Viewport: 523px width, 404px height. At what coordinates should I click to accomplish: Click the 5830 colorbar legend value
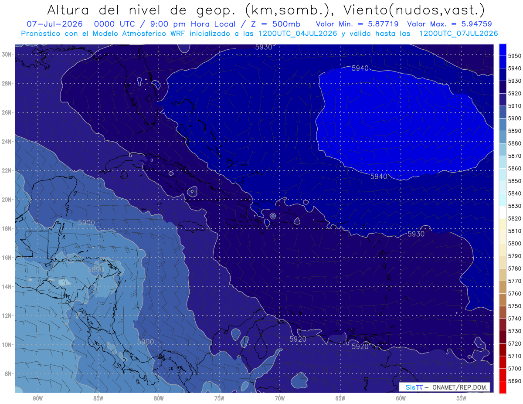pyautogui.click(x=514, y=206)
